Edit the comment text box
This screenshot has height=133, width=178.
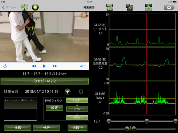[x=20, y=109]
